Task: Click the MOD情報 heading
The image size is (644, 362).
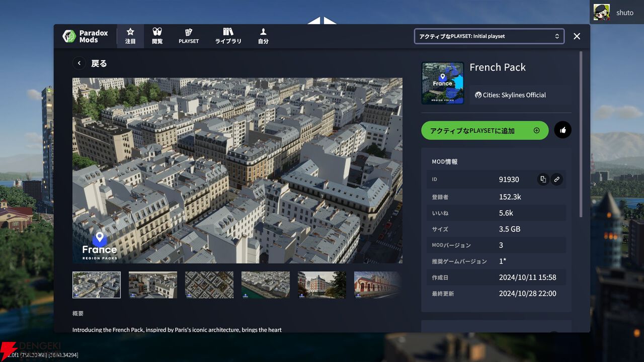Action: coord(445,162)
